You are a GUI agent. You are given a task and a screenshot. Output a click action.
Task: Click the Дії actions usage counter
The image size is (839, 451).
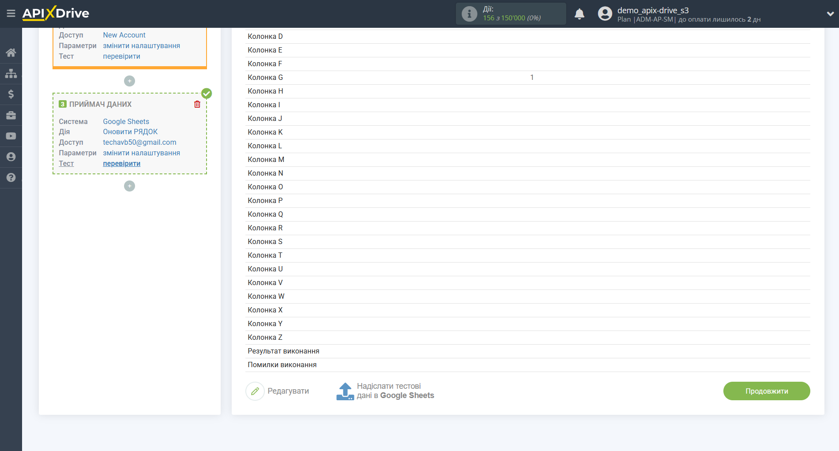point(511,13)
